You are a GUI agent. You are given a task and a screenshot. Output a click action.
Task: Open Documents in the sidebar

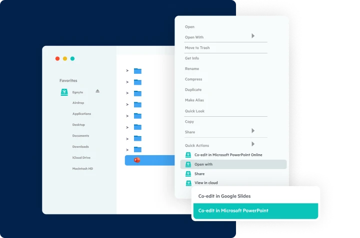click(80, 136)
